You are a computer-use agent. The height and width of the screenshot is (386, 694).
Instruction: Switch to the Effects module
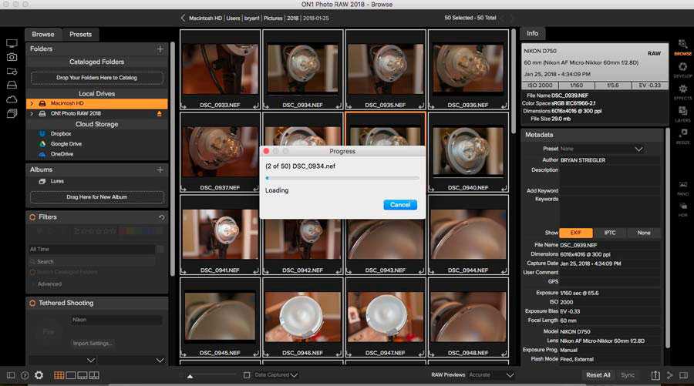(x=682, y=92)
